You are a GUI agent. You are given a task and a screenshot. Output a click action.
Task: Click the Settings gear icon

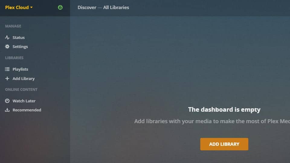point(7,47)
